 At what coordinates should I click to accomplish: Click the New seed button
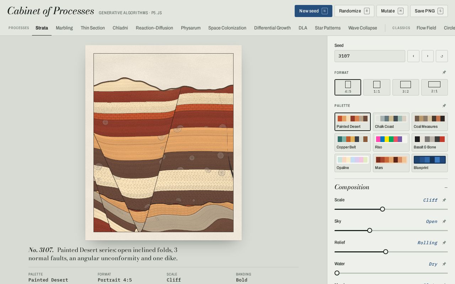314,11
